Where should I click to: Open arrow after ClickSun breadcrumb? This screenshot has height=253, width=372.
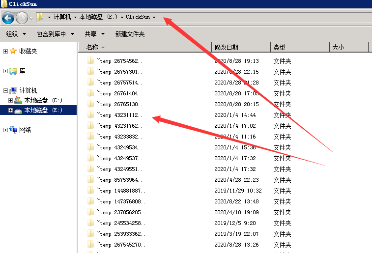(154, 17)
